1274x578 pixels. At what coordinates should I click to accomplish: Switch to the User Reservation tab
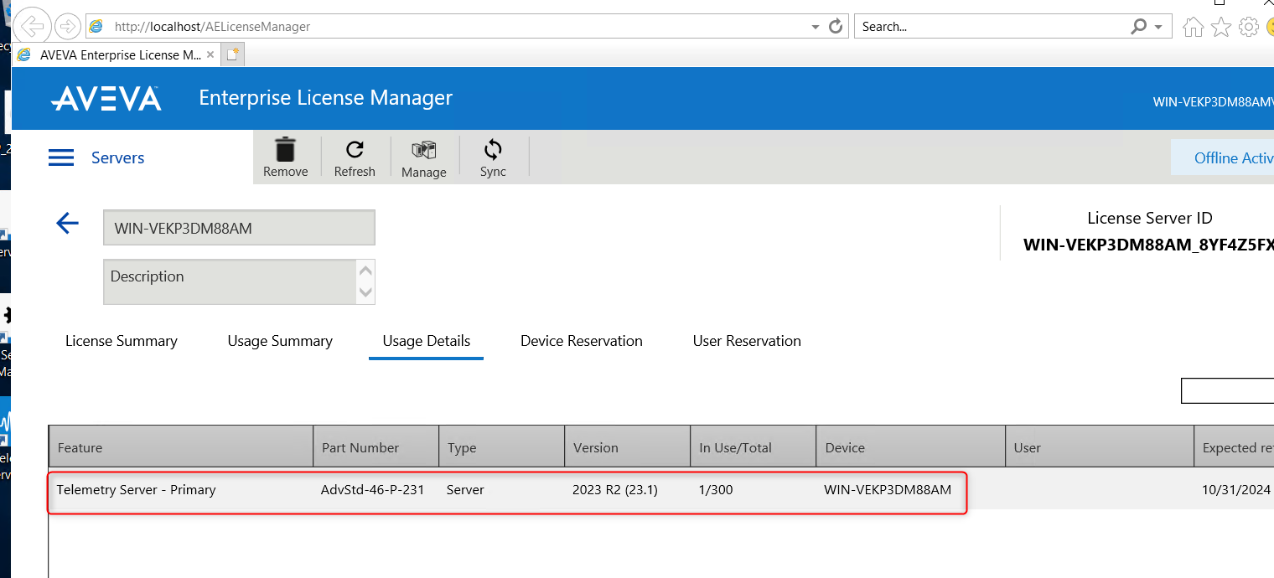point(747,341)
